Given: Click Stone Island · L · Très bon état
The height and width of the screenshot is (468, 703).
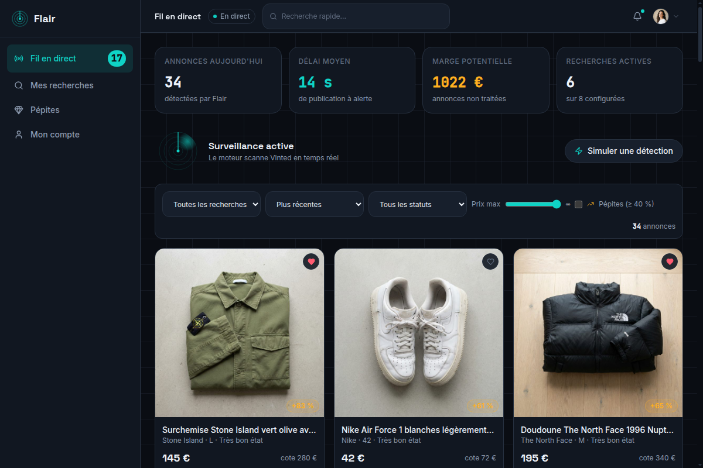Looking at the screenshot, I should (x=213, y=441).
